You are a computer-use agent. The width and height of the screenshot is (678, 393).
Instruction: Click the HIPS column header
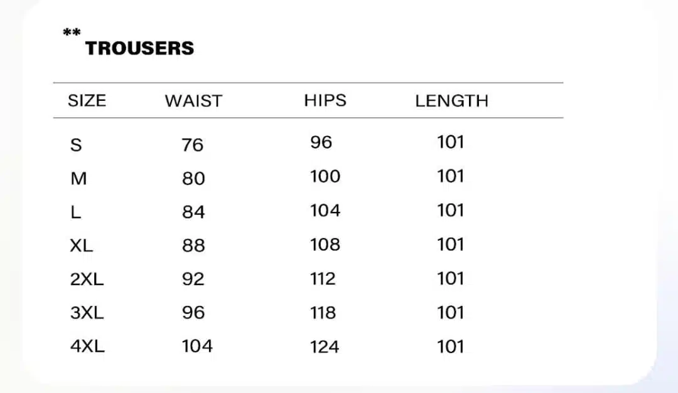click(325, 100)
